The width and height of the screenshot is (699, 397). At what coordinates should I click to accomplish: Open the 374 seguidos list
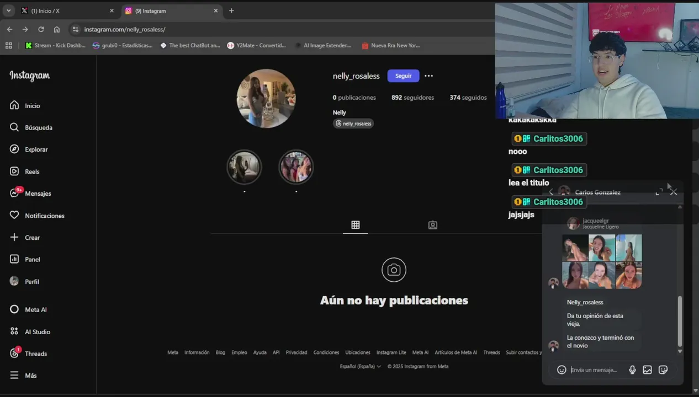click(468, 98)
